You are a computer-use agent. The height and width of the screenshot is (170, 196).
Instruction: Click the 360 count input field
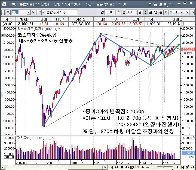(x=131, y=12)
